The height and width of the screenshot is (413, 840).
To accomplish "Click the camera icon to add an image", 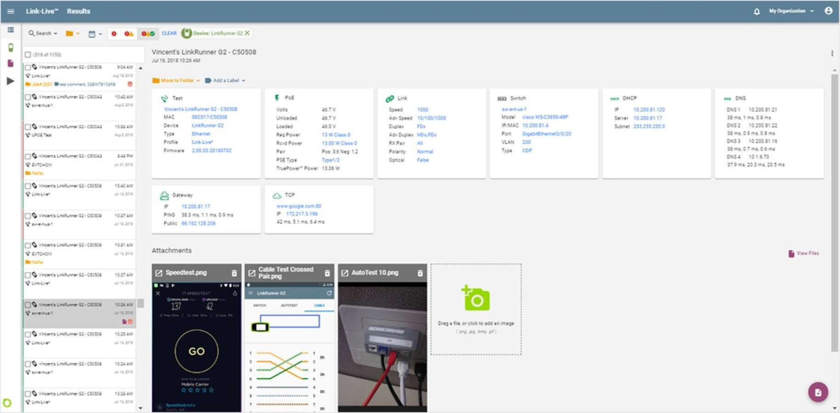I will (x=476, y=298).
